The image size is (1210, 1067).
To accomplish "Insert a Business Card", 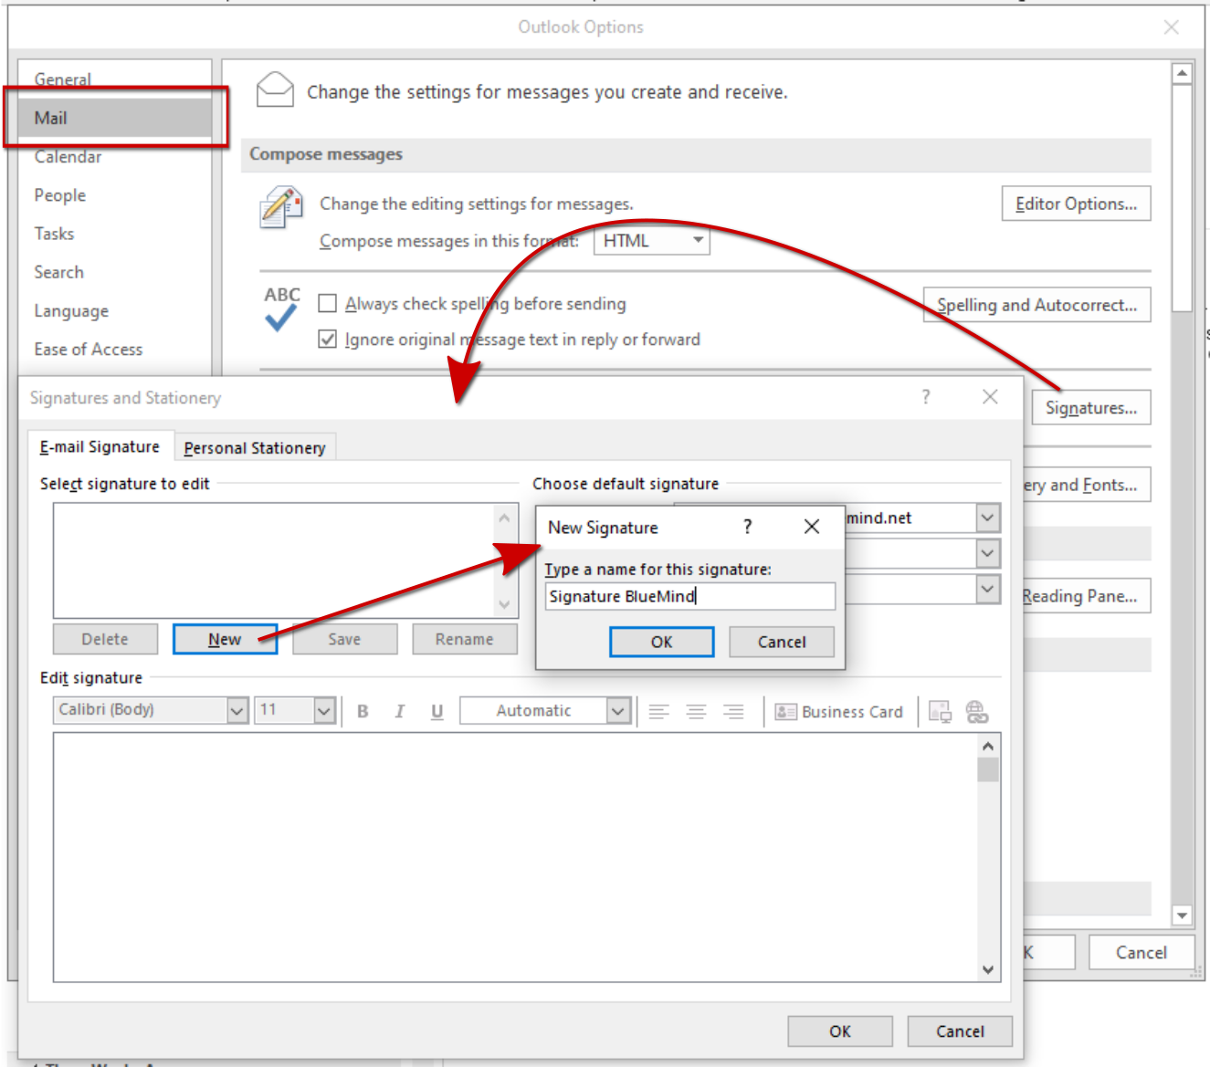I will coord(839,711).
